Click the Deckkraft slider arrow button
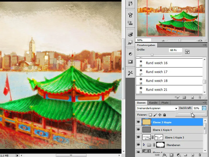This screenshot has height=157, width=209. tap(204, 108)
